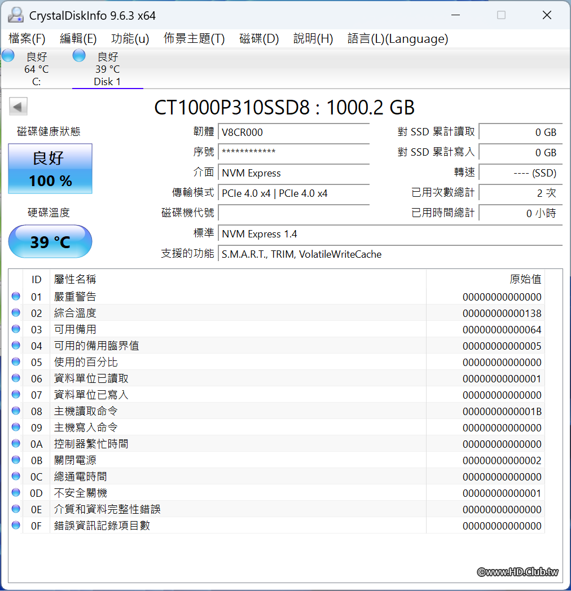Viewport: 571px width, 591px height.
Task: Click status dot for attribute 01 嚴重警告
Action: (16, 296)
